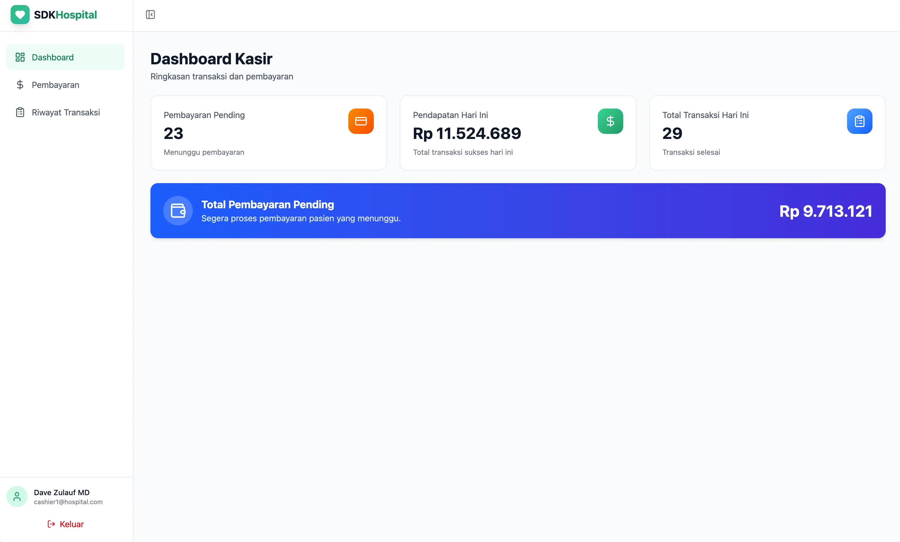Click the blue clipboard icon on Total Transaksi card
Viewport: 900px width, 542px height.
[859, 121]
